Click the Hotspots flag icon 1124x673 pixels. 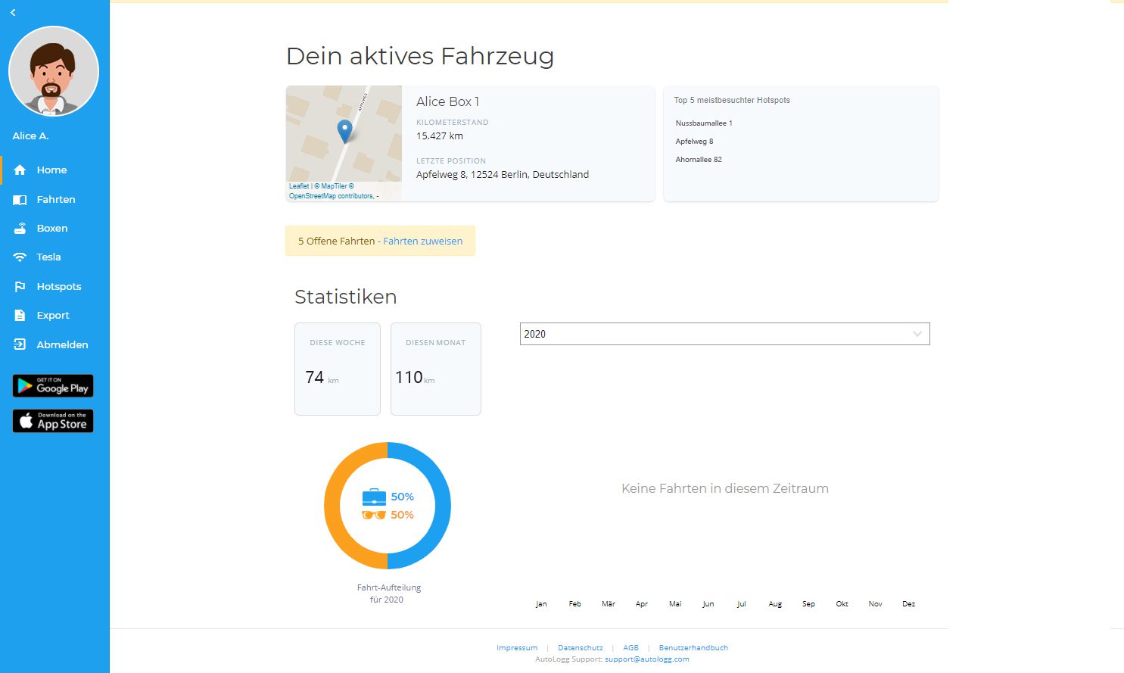click(20, 287)
